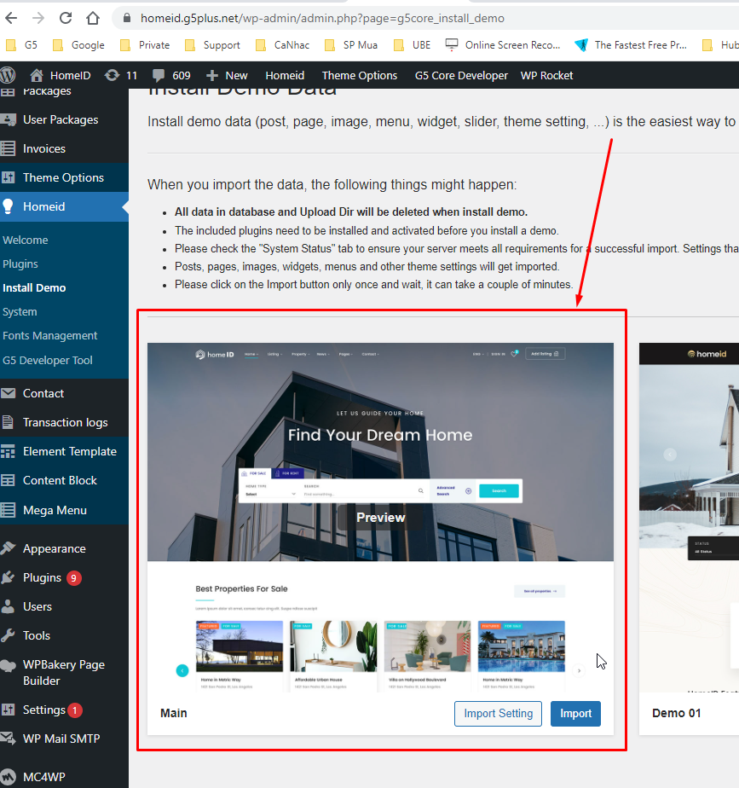Open Contact in sidebar
This screenshot has width=739, height=788.
(x=64, y=393)
